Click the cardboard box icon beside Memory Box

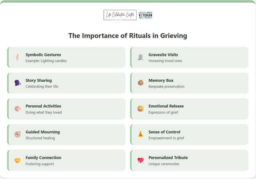coord(140,83)
